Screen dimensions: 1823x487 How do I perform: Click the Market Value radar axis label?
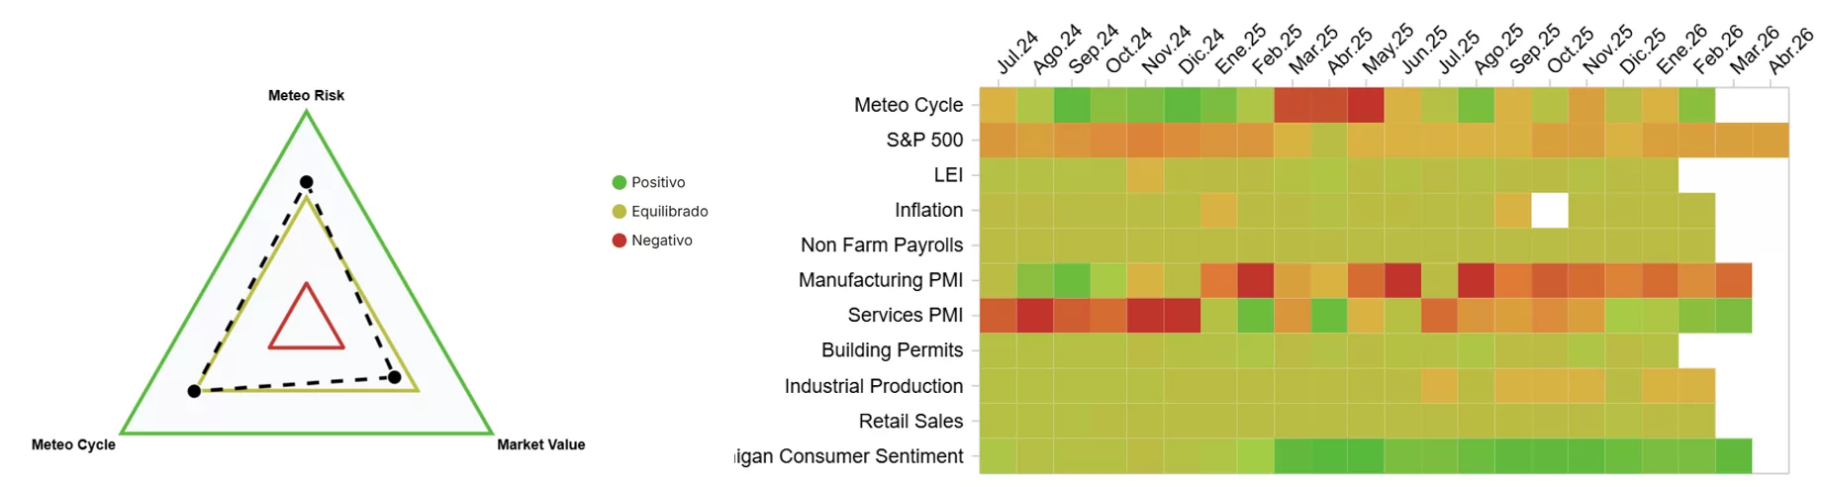coord(540,445)
